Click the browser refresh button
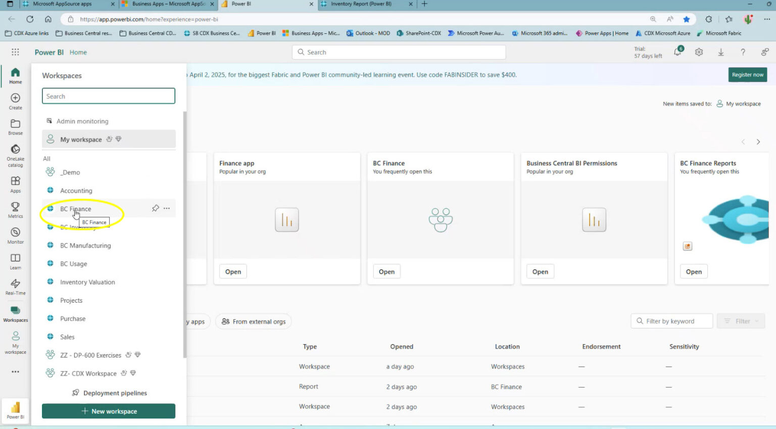This screenshot has height=429, width=776. 30,19
